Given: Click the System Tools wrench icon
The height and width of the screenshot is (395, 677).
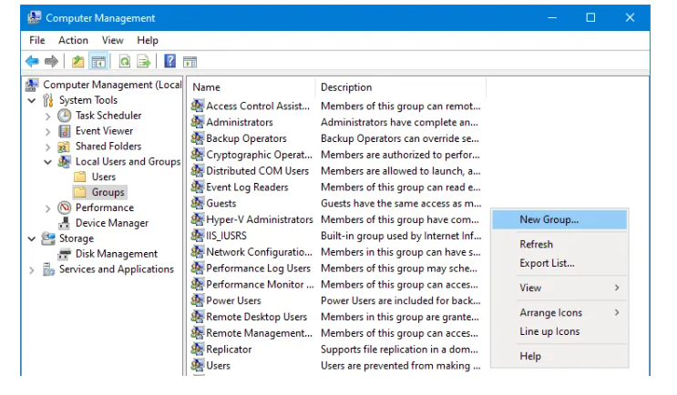Looking at the screenshot, I should tap(48, 100).
